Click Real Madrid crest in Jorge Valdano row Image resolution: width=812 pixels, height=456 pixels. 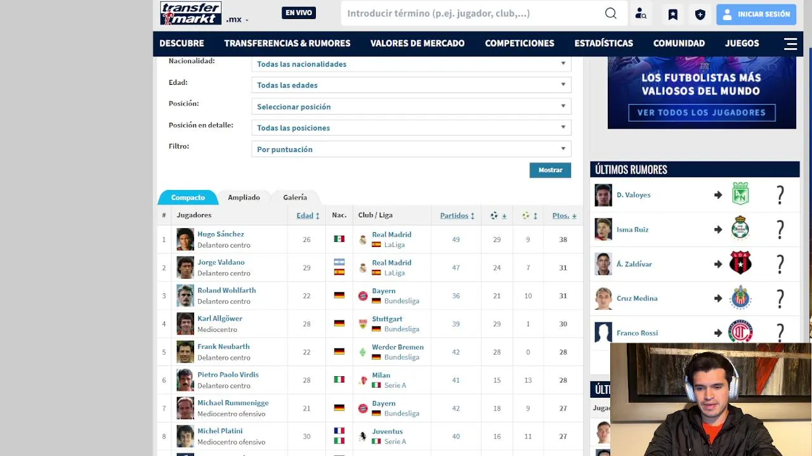coord(363,268)
